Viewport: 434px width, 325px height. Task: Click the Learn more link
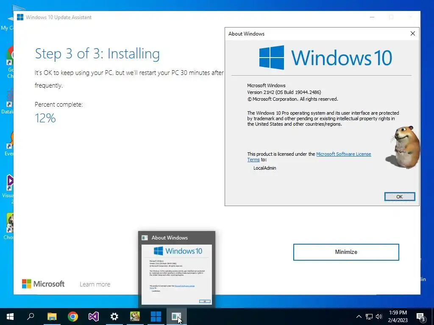point(95,284)
